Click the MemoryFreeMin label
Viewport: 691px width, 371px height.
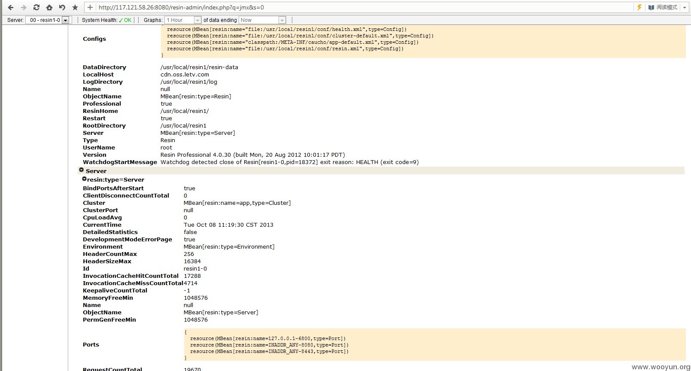(108, 298)
